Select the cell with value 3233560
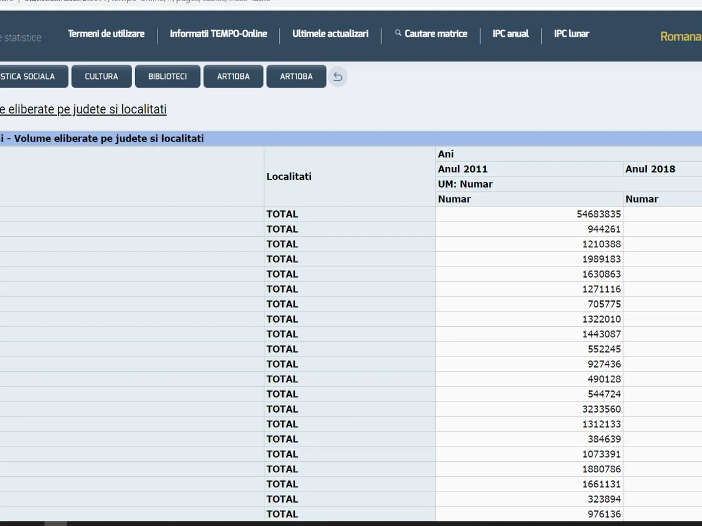702x526 pixels. click(x=601, y=409)
